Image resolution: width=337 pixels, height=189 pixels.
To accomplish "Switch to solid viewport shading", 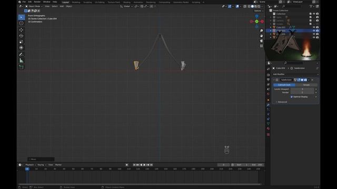I will 252,6.
